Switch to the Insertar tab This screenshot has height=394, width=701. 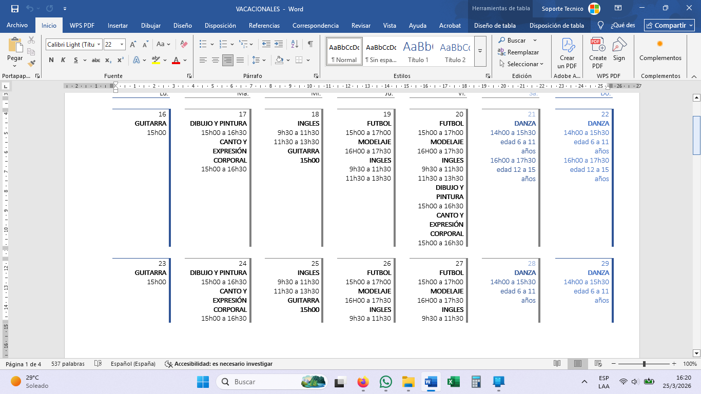118,25
